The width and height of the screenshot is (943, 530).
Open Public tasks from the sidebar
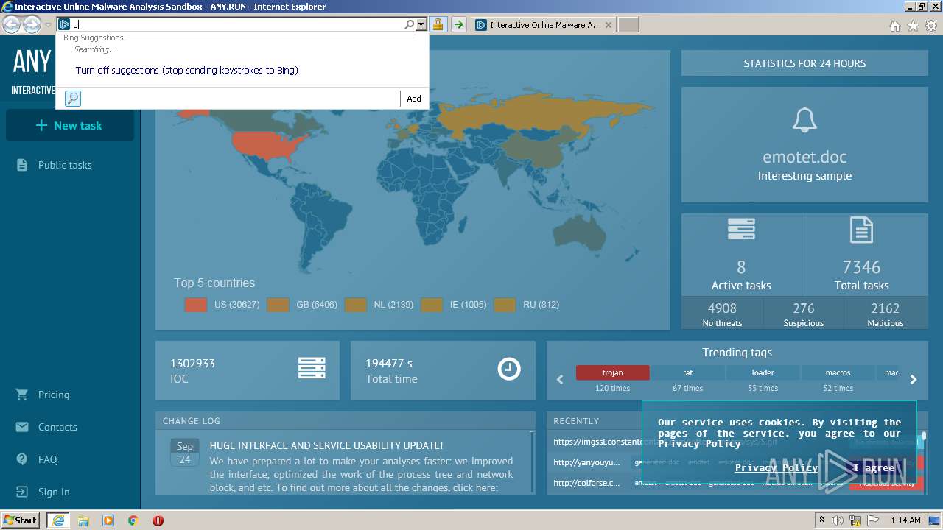(65, 165)
